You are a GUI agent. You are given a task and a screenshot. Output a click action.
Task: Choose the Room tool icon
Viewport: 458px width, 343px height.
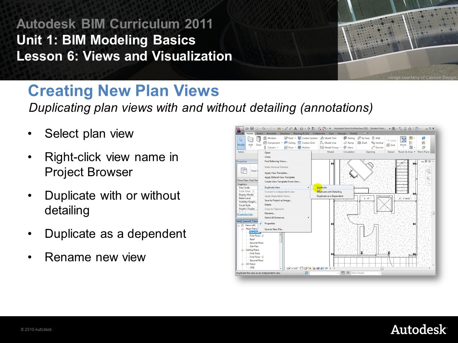coord(403,141)
